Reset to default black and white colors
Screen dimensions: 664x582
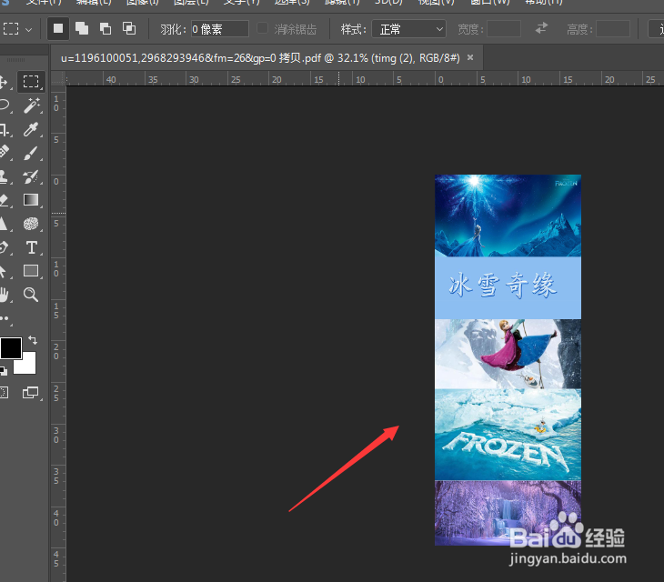click(x=4, y=372)
